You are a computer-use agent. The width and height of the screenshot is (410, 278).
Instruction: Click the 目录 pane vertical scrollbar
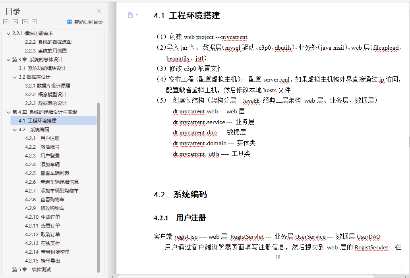pos(98,187)
